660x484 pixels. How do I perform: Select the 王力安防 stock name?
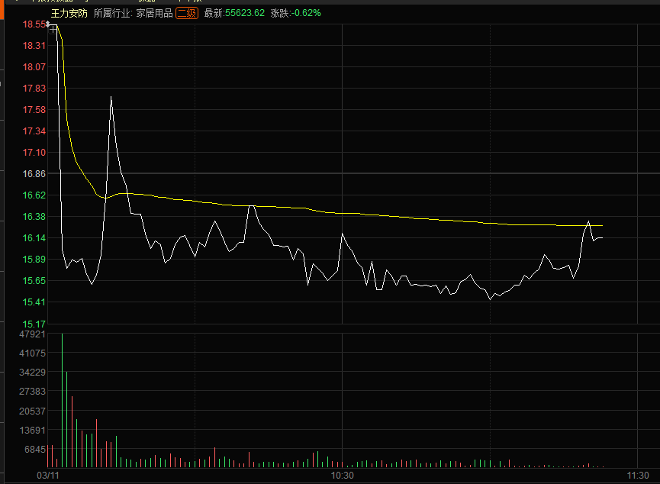pyautogui.click(x=69, y=13)
